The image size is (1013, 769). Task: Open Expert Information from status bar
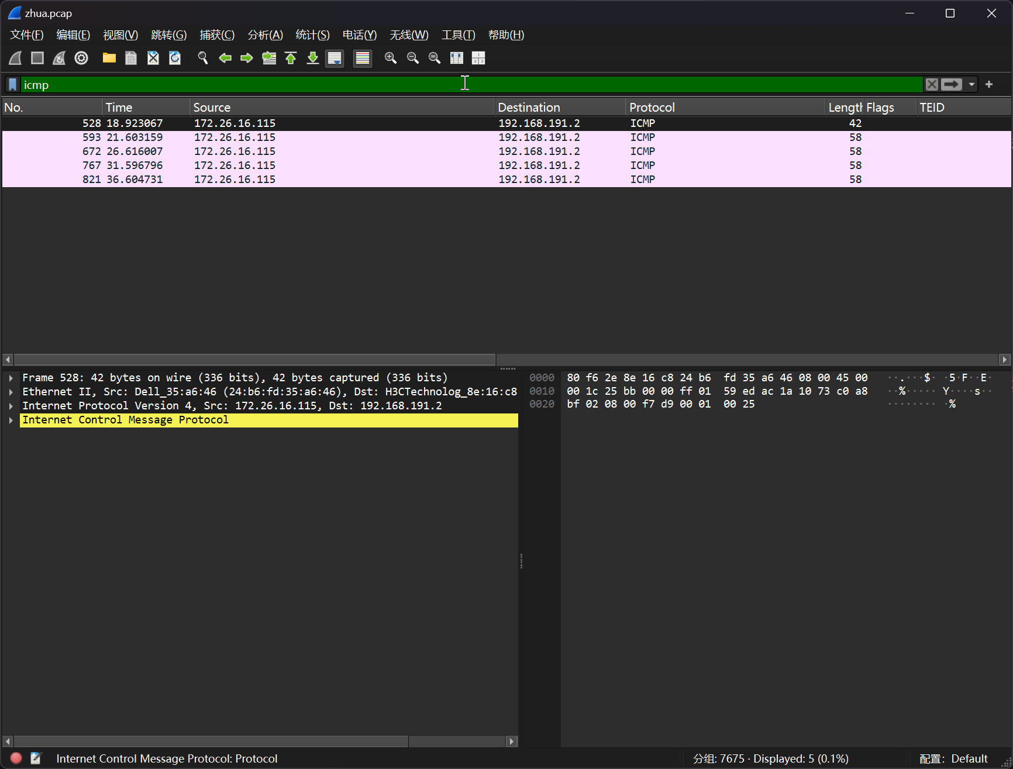[16, 758]
